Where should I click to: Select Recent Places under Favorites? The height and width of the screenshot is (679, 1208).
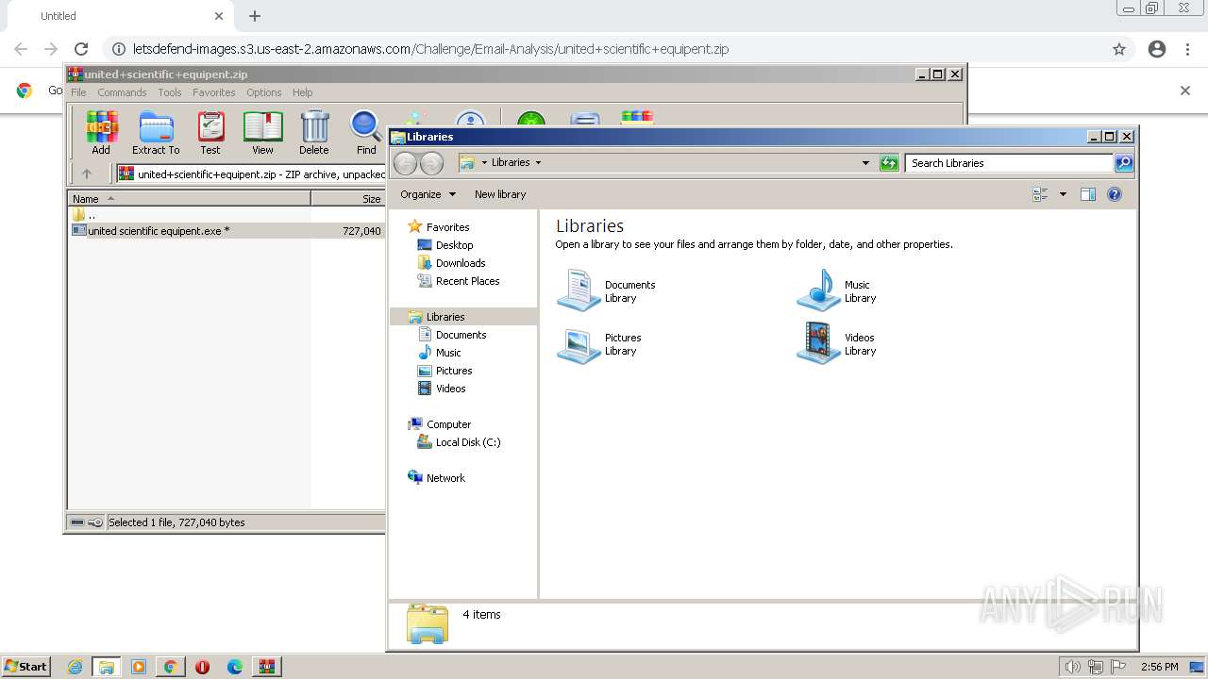coord(467,281)
